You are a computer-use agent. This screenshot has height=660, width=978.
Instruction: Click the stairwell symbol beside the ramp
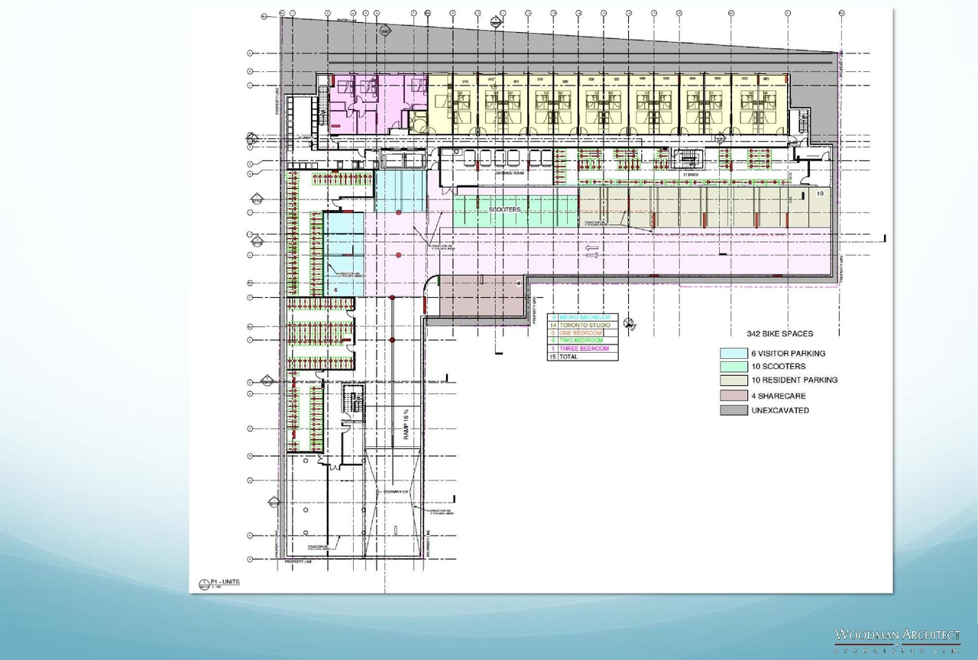point(352,402)
